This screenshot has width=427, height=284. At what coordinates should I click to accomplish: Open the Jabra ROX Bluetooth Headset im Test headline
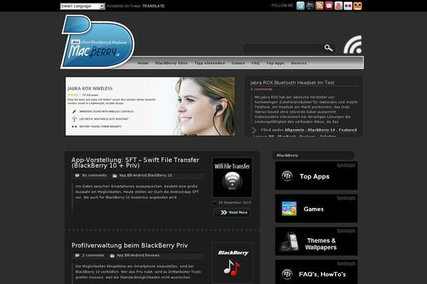pos(292,82)
